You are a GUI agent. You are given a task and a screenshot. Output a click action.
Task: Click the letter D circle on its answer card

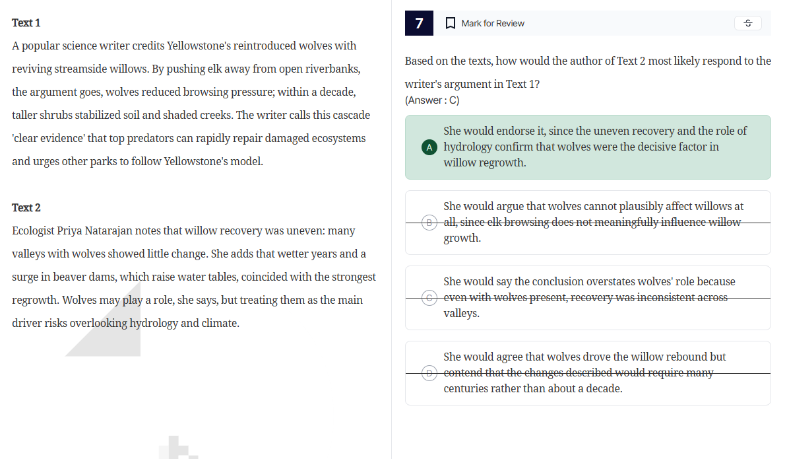(429, 372)
